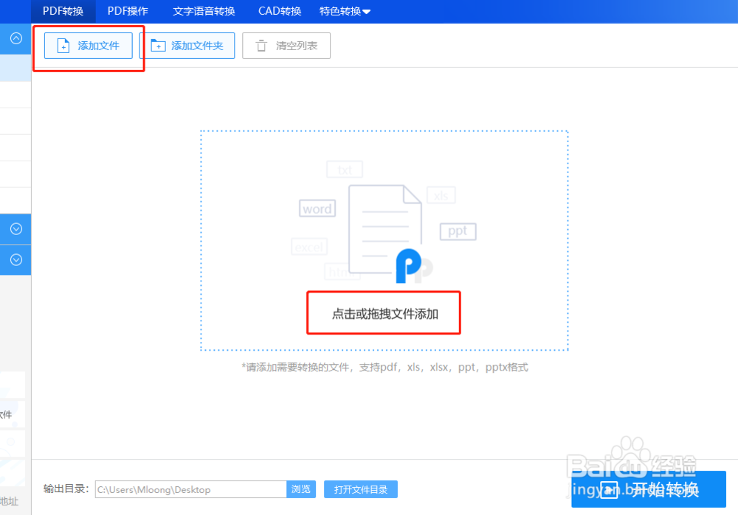Click the 浏览 button
This screenshot has width=738, height=515.
pos(301,489)
